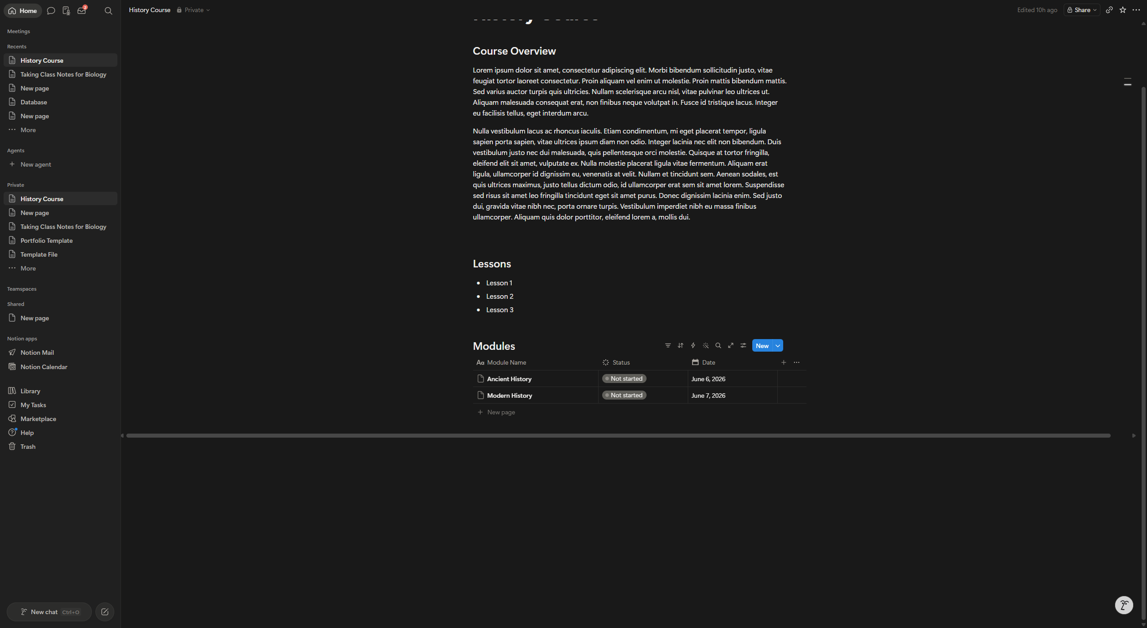Open Status dropdown for Modern History row
1147x628 pixels.
[624, 395]
